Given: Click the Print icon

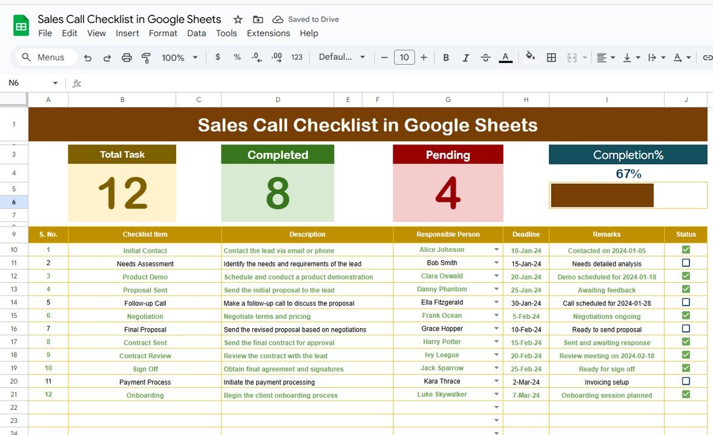Looking at the screenshot, I should (x=126, y=57).
